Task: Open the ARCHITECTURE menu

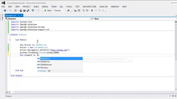Action: click(89, 7)
